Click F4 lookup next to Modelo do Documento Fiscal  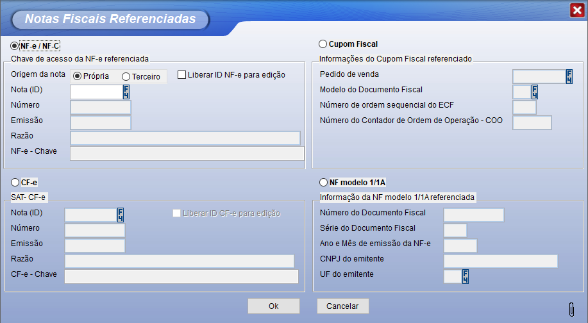pos(535,92)
